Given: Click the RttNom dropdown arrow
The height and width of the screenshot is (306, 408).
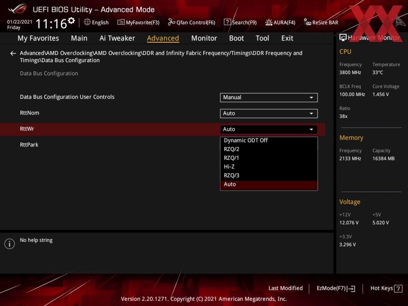Looking at the screenshot, I should [x=311, y=113].
